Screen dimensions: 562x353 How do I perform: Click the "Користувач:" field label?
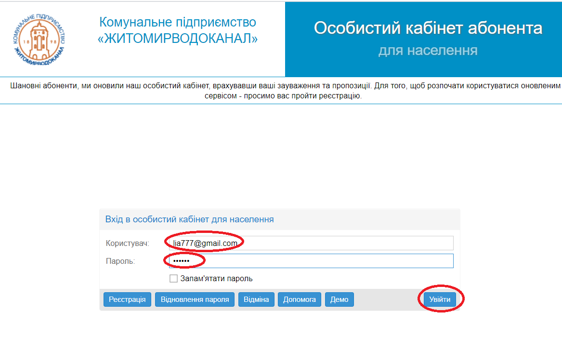(128, 243)
